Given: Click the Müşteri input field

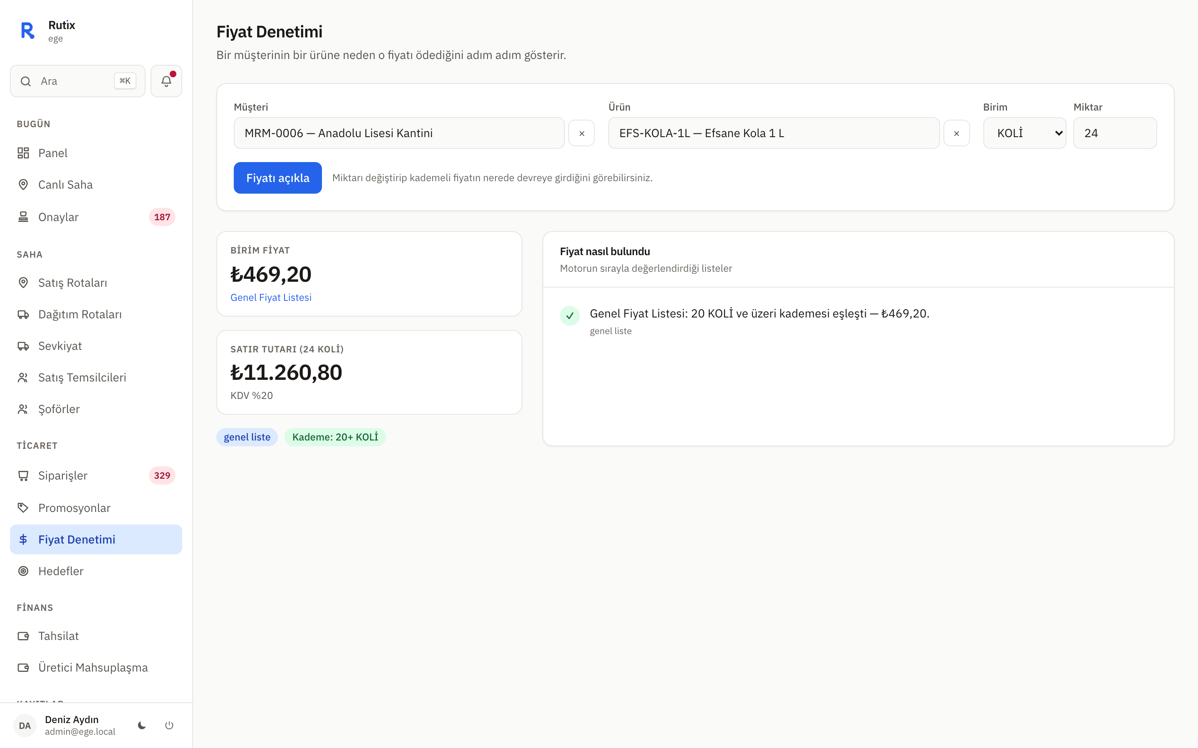Looking at the screenshot, I should coord(399,133).
